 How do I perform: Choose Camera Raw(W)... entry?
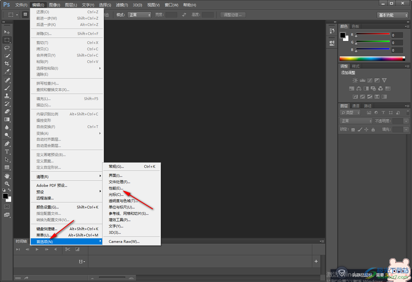132,241
